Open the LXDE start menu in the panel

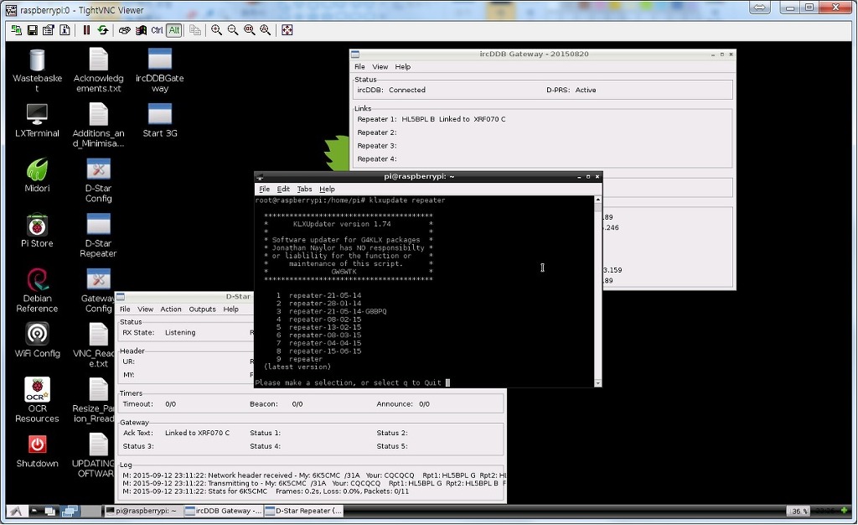point(15,511)
